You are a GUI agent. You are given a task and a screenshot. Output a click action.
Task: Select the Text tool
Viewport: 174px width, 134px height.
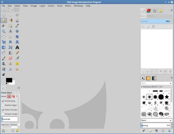click(17, 48)
